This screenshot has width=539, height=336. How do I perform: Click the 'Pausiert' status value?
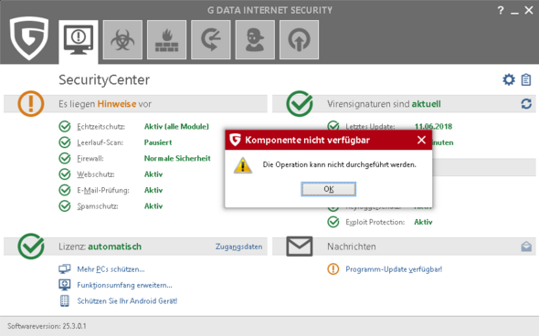tap(158, 142)
